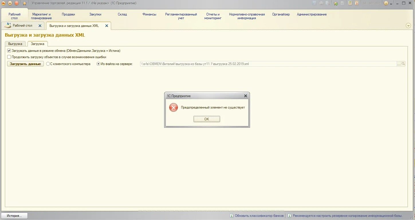Screen dimensions: 415x220
Task: Open the 1C main menu icon
Action: [x=3, y=3]
